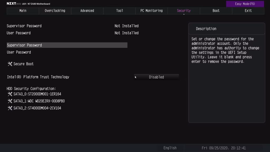The image size is (270, 152).
Task: Open the Main tab
Action: click(23, 11)
